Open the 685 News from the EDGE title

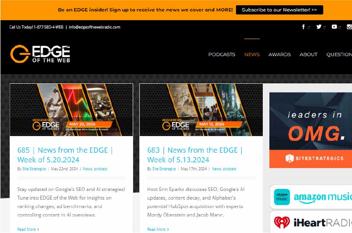65,155
